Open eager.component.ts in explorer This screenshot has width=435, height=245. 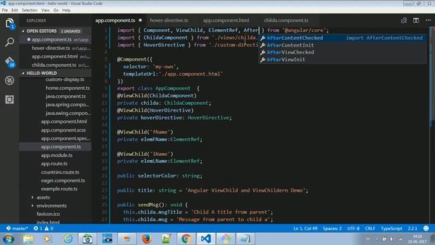point(63,180)
